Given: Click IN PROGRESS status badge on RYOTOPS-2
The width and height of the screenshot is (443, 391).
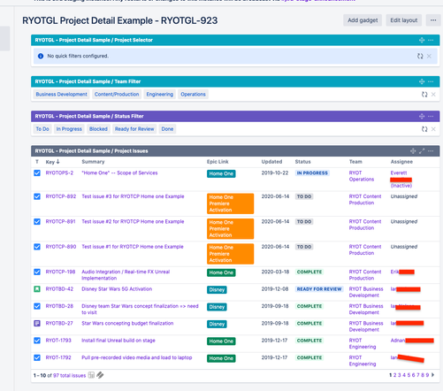Looking at the screenshot, I should click(x=312, y=173).
